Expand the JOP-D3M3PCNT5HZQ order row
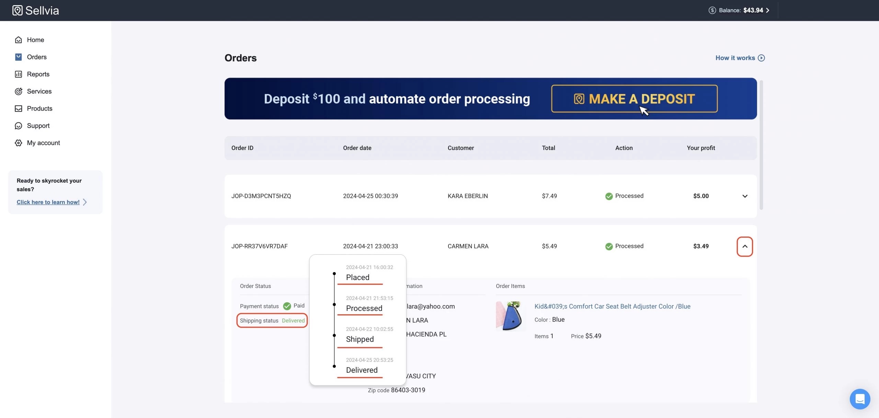 point(745,196)
